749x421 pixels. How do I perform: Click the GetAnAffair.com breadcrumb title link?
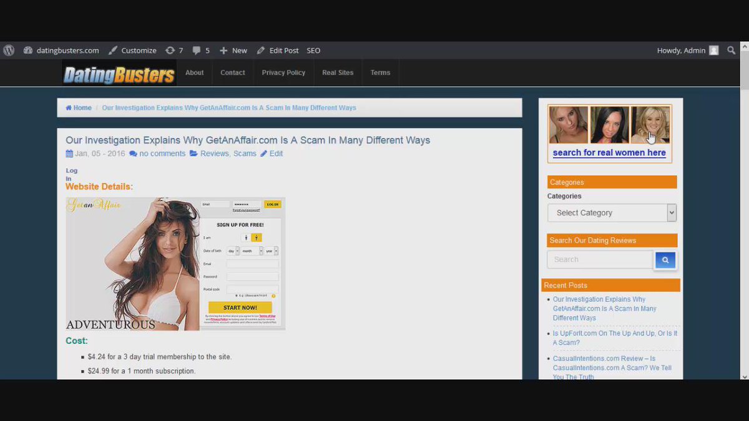click(229, 108)
